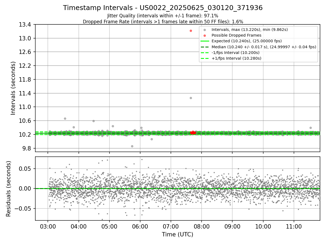
Task: Click the gray outlier near 10.66 seconds
Action: tap(65, 118)
